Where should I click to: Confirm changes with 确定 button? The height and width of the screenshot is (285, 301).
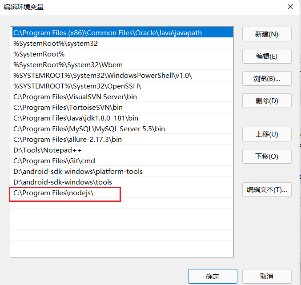tap(213, 276)
